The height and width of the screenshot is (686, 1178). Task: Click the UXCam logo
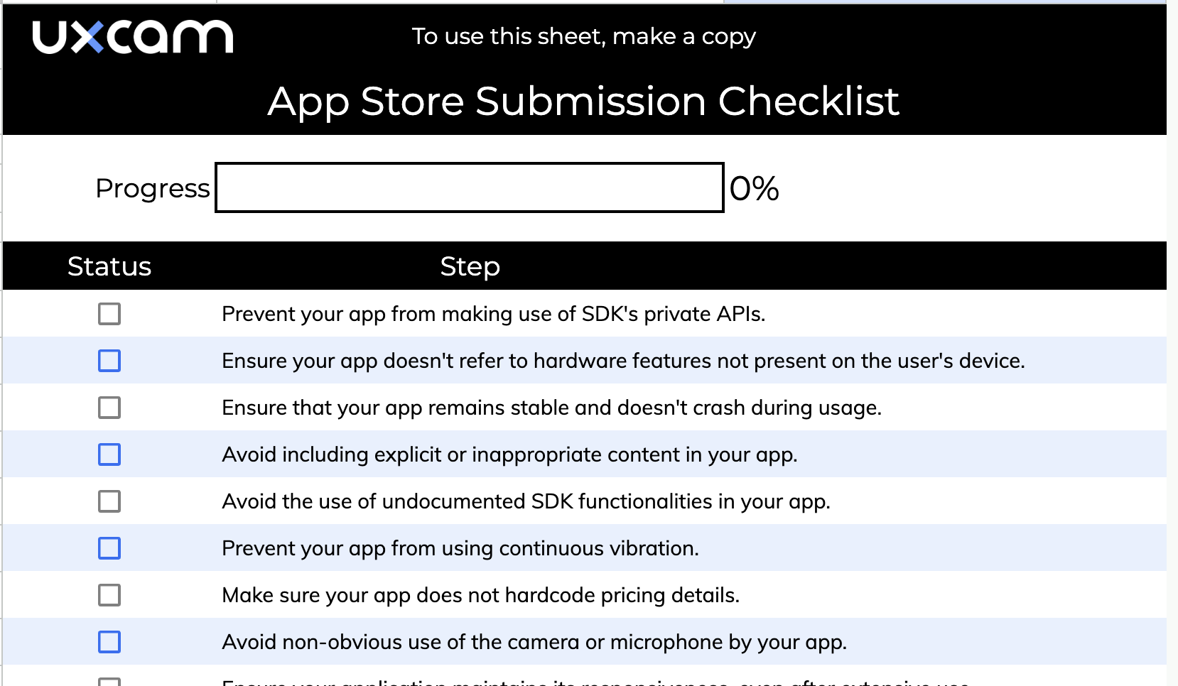click(132, 36)
